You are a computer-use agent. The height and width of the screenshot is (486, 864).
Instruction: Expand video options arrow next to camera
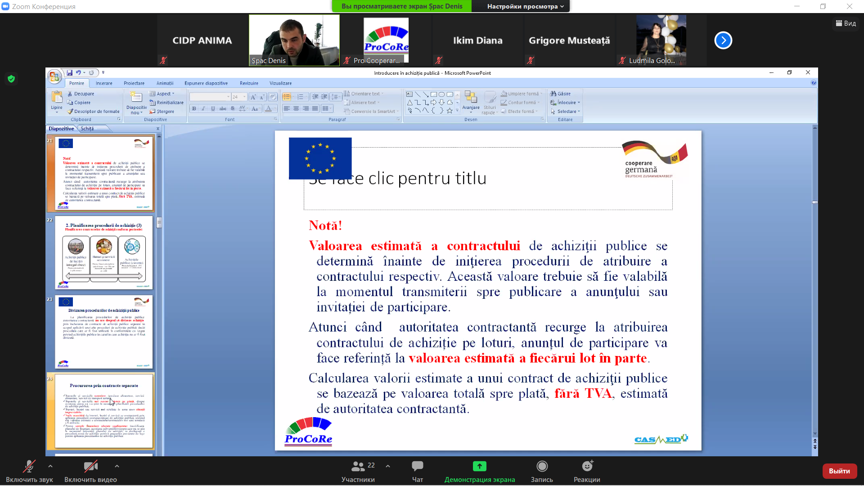tap(117, 466)
